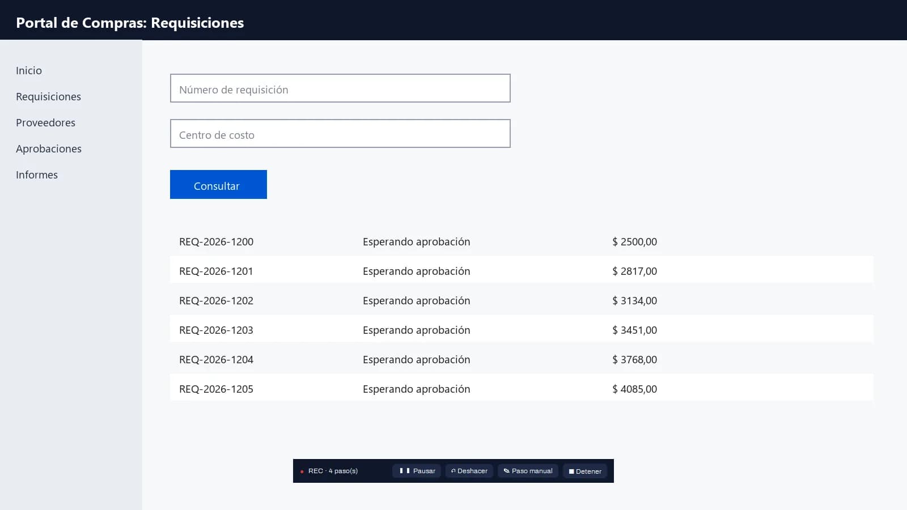Screen dimensions: 907x510
Task: Focus the Centro de costo field
Action: pos(340,134)
